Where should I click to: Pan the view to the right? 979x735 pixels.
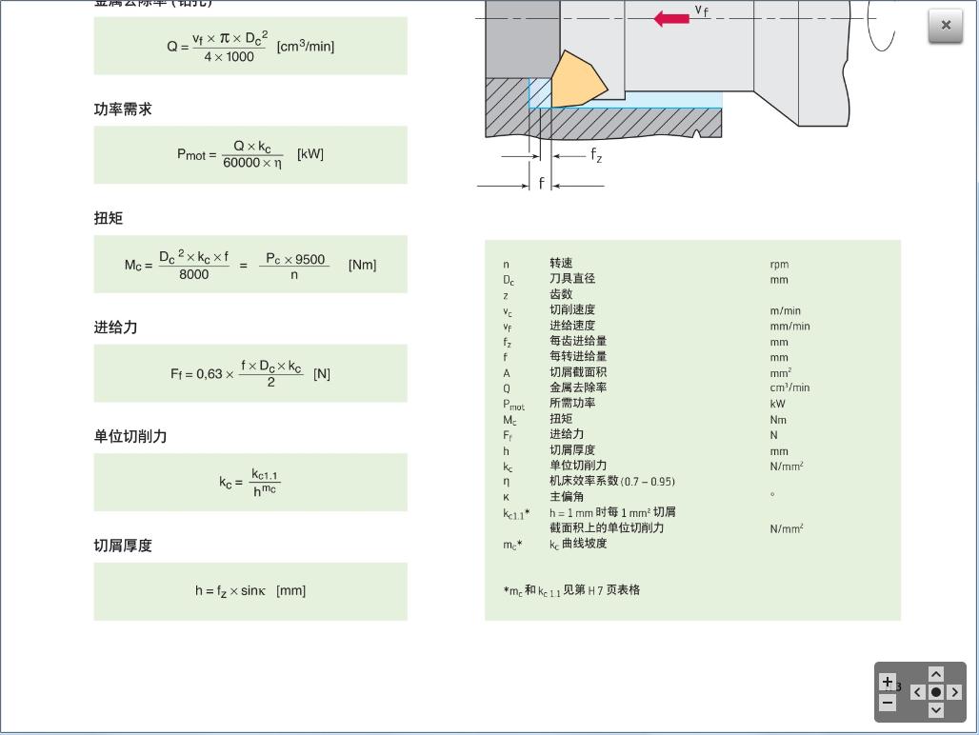click(x=954, y=692)
